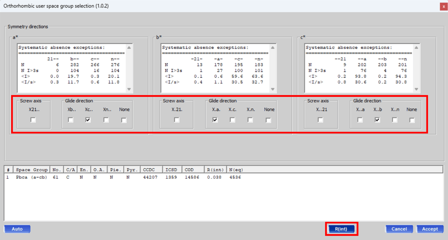This screenshot has height=240, width=448.
Task: Uncheck the X.a. glide direction checkbox
Action: click(x=215, y=120)
